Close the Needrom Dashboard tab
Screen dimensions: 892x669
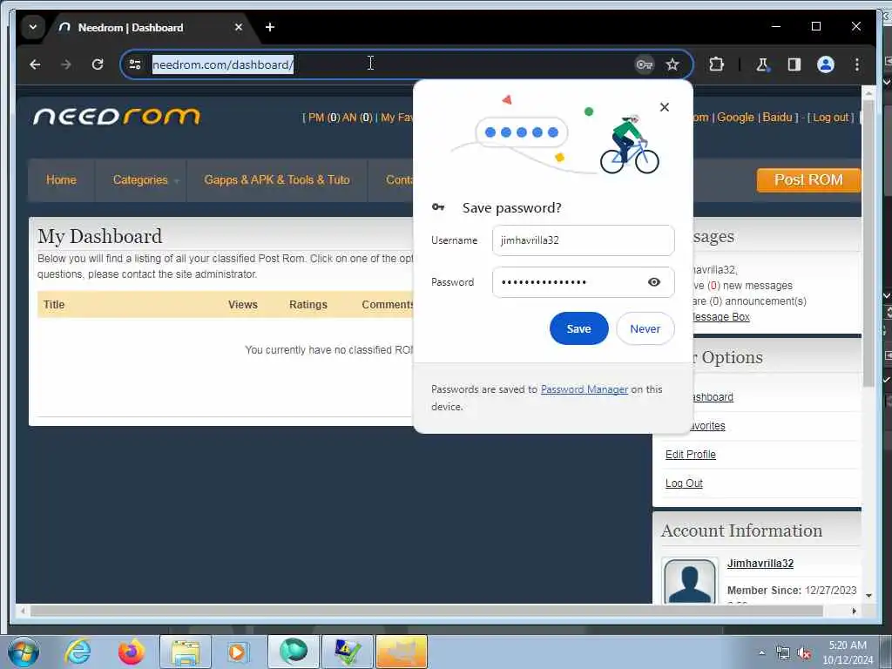click(x=239, y=27)
